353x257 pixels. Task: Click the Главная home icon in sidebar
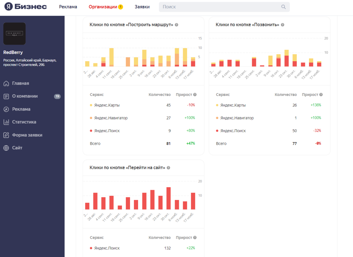(6, 83)
